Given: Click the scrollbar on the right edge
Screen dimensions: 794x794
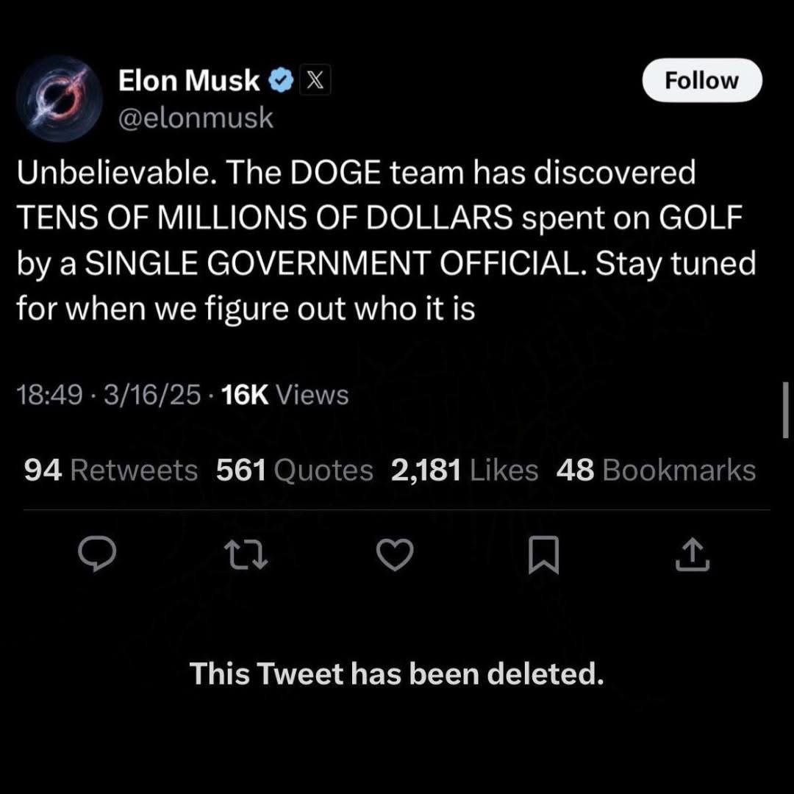Looking at the screenshot, I should [x=785, y=410].
